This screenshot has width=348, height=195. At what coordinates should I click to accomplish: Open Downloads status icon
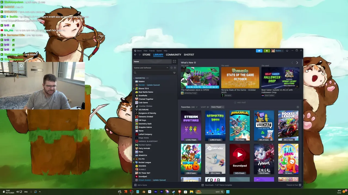(x=203, y=185)
